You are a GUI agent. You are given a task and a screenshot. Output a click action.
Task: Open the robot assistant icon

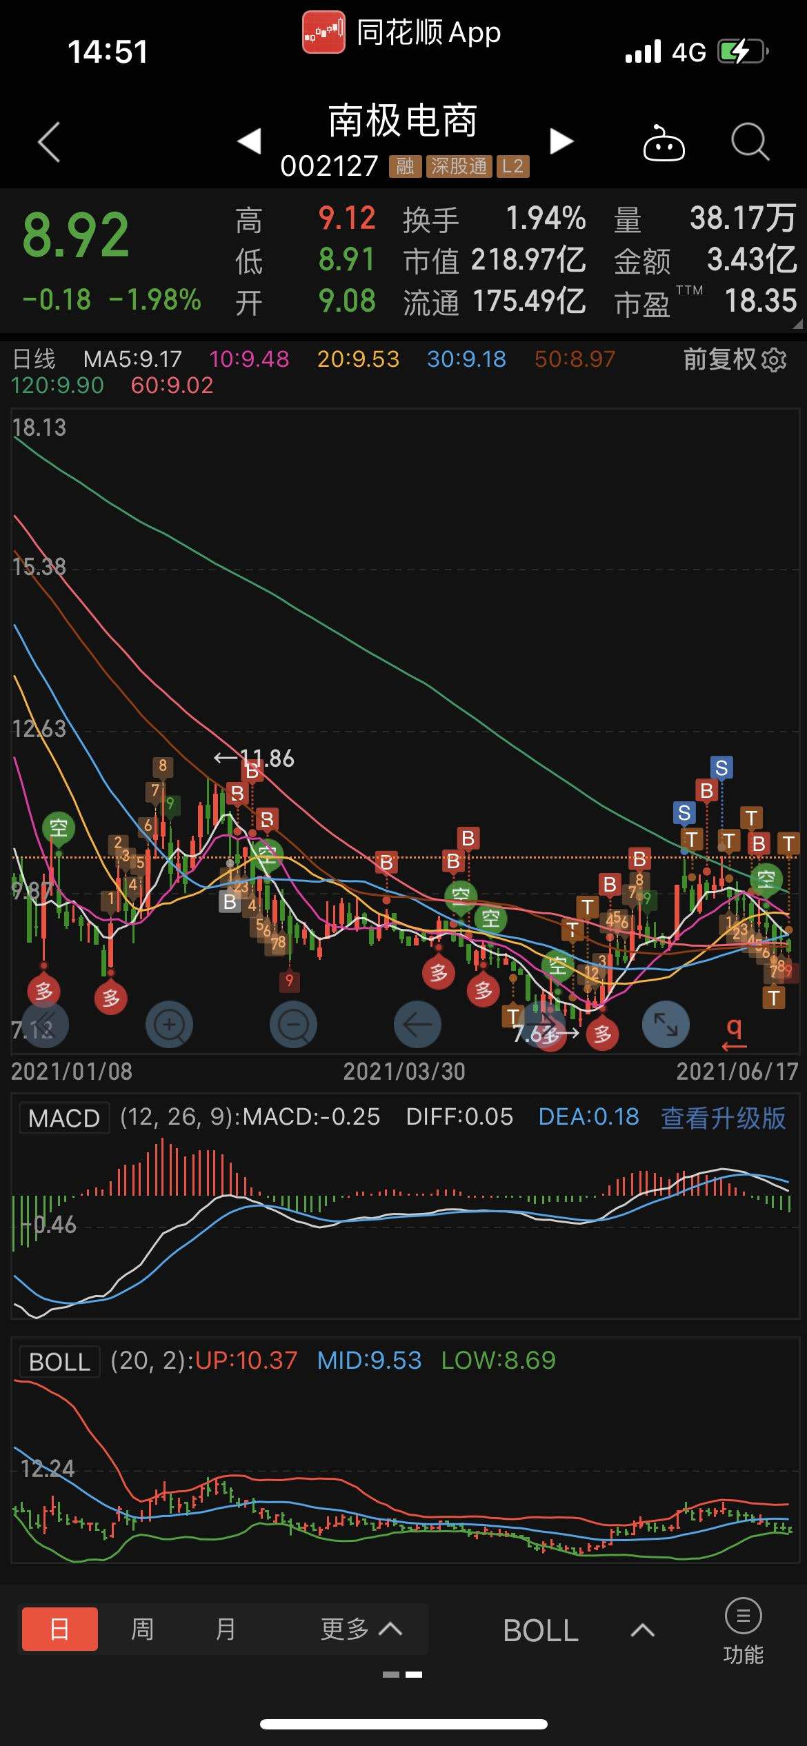point(664,143)
